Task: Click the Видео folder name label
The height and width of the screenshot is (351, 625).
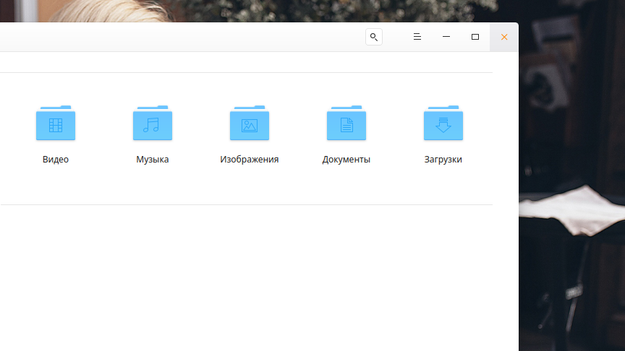Action: pos(56,160)
